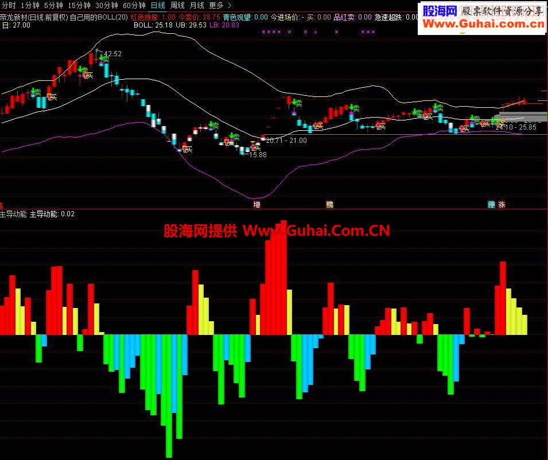Viewport: 548px width, 460px height.
Task: Click the 20.71 - 21.00 gap label
Action: click(286, 141)
